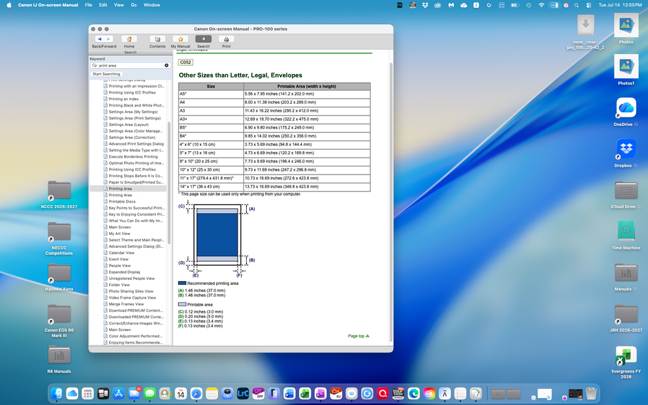Click the Print toolbar icon
This screenshot has height=405, width=648.
(x=226, y=39)
